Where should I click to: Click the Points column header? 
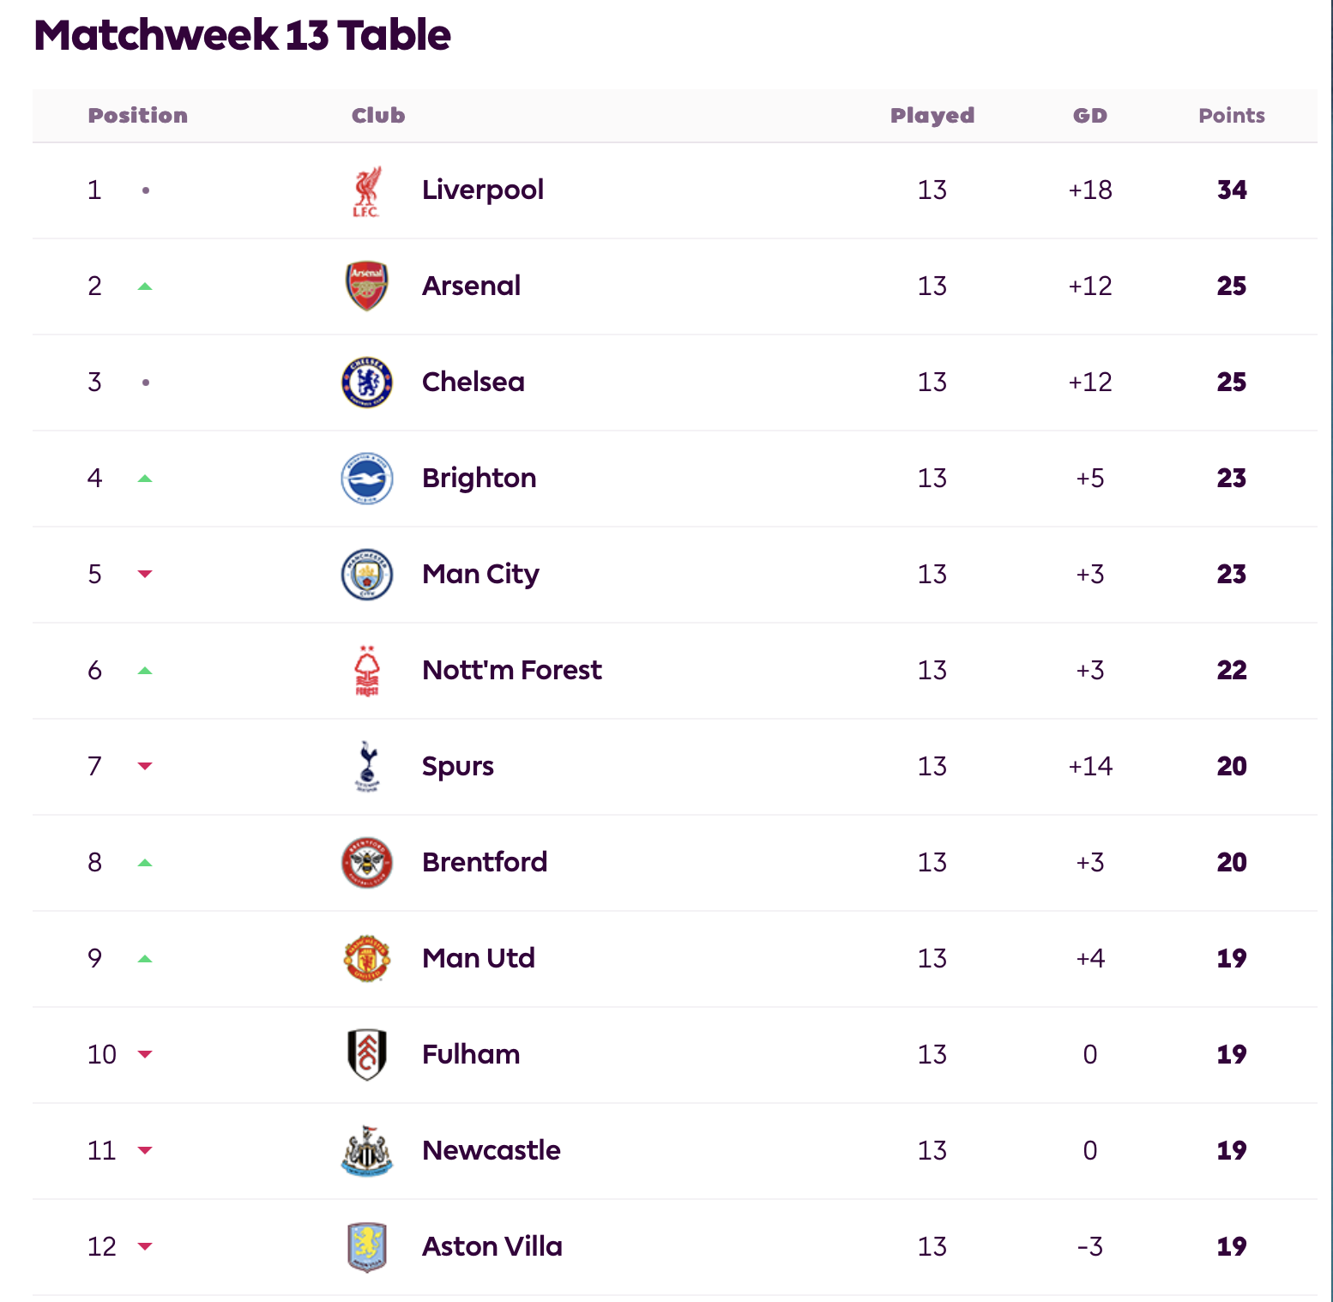pos(1232,116)
